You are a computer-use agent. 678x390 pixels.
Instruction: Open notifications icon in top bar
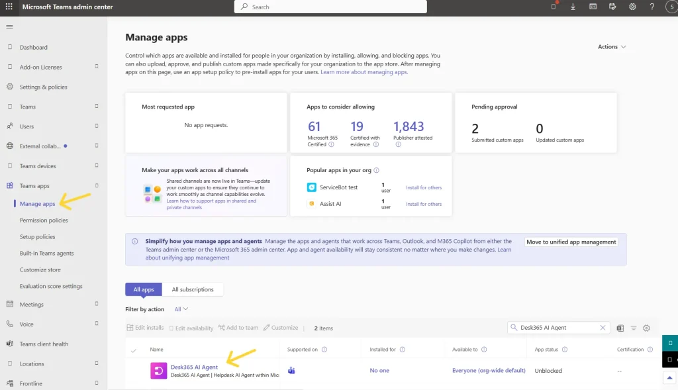(554, 7)
